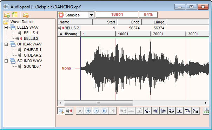Click the horizontal waveform scrollbar thumb

pos(98,103)
